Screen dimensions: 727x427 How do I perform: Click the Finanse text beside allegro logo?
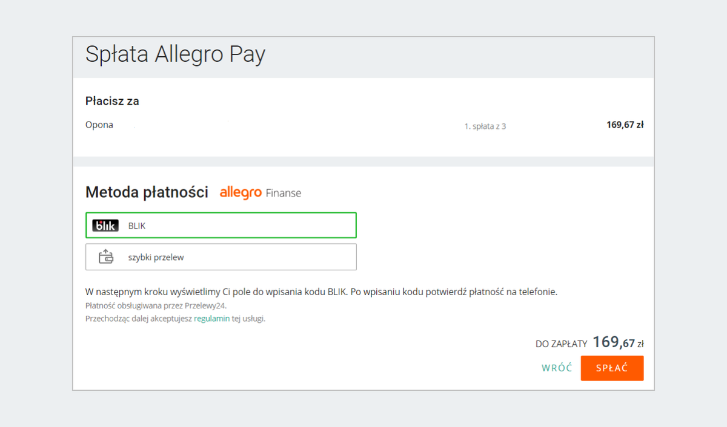[284, 193]
